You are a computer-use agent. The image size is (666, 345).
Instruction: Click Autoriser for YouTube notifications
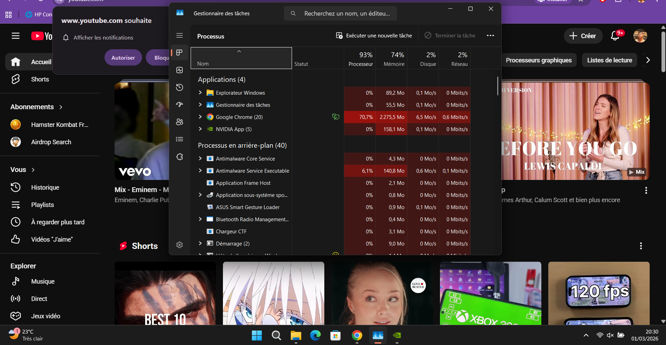pos(123,58)
